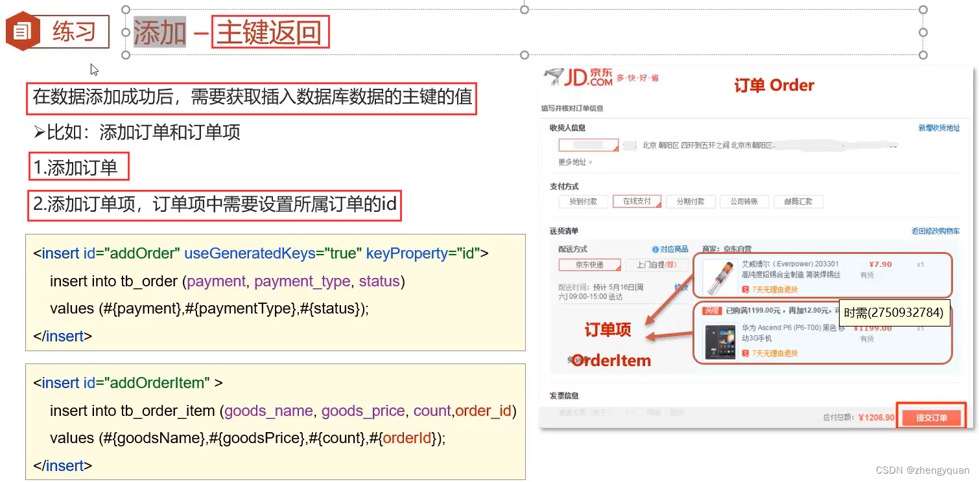Click the 送货清单 section heading
979x482 pixels.
[x=564, y=231]
